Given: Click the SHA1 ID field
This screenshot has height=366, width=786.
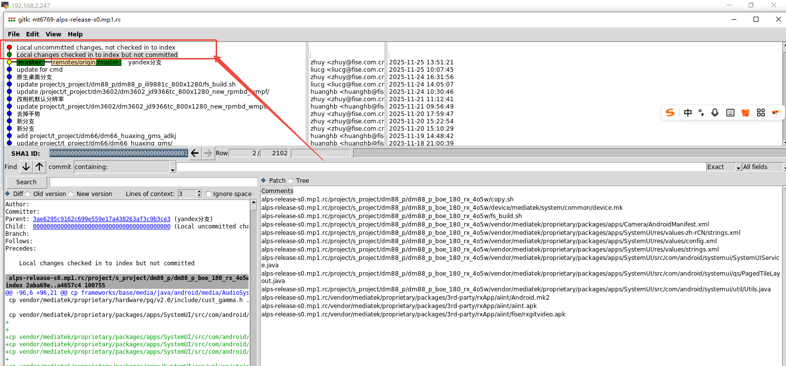Looking at the screenshot, I should pyautogui.click(x=118, y=153).
